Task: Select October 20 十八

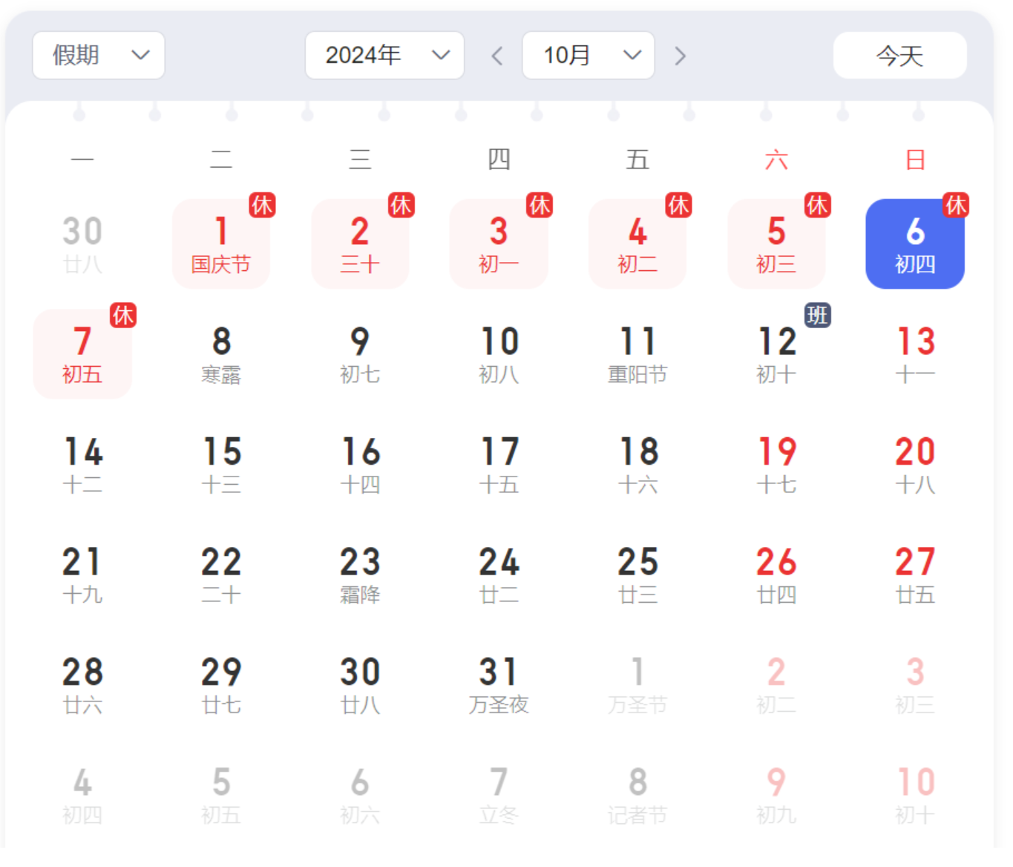Action: coord(915,465)
